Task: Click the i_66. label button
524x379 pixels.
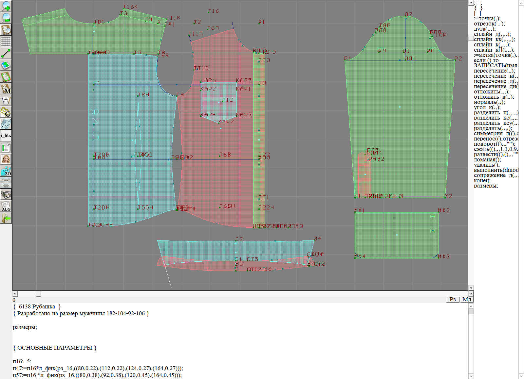Action: (6, 135)
